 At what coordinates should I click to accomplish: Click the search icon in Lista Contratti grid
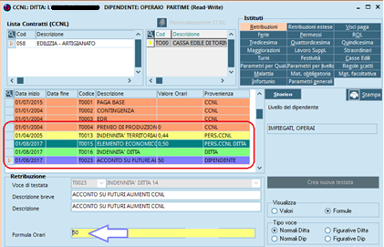(x=11, y=34)
